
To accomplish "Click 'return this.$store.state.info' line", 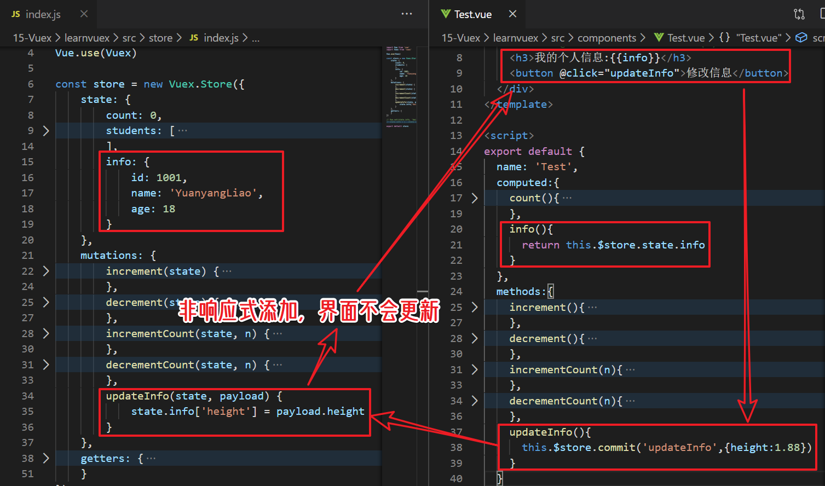I will click(613, 245).
